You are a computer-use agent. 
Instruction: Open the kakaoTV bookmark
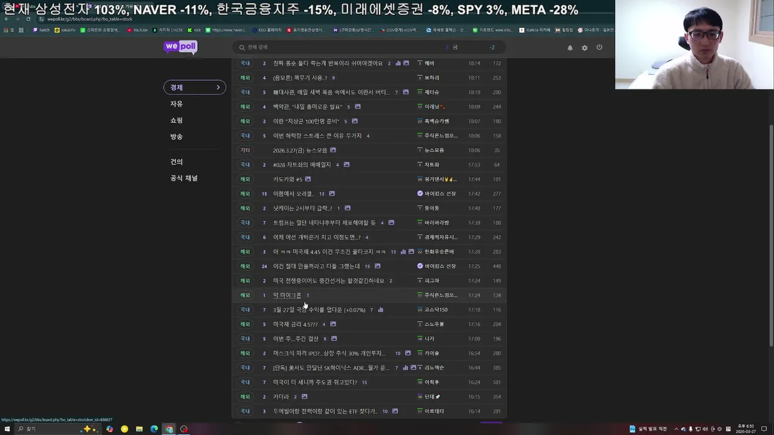[65, 30]
